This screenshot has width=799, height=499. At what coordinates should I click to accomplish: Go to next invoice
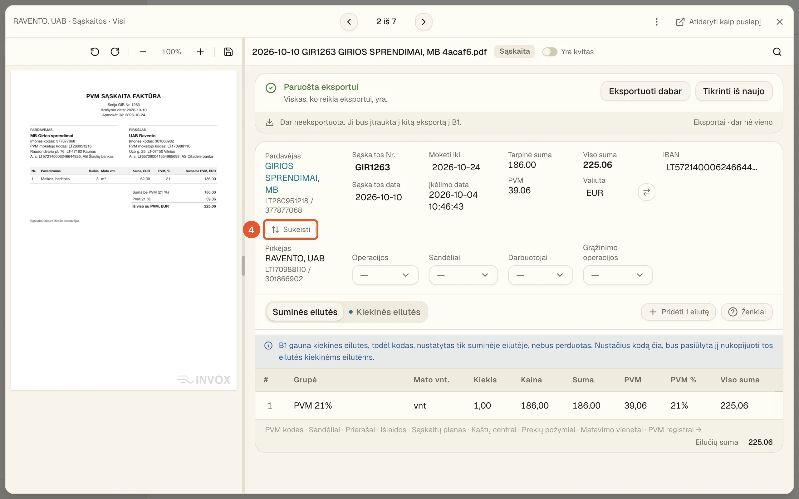point(424,22)
